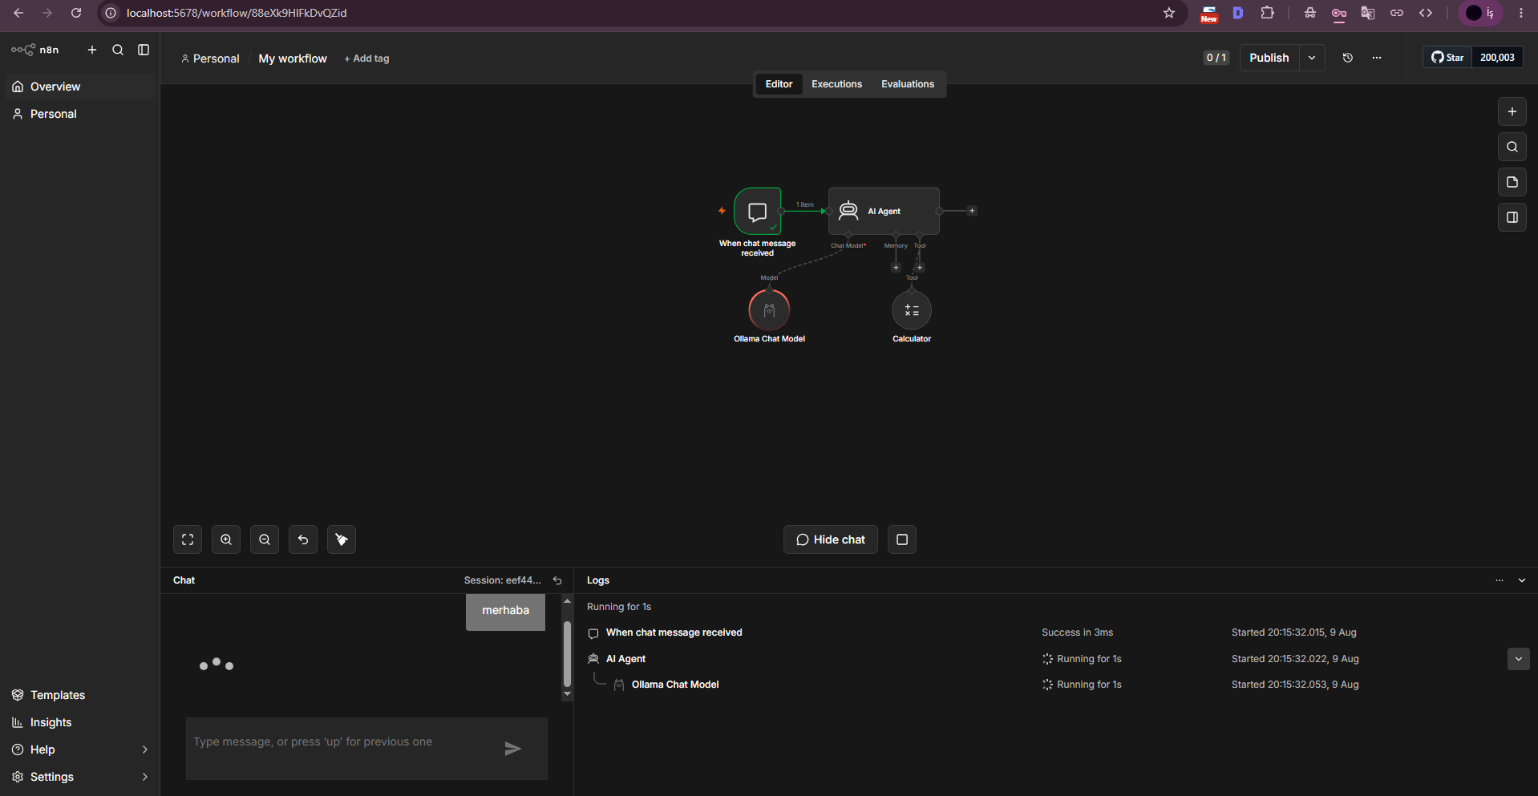
Task: Collapse AI Agent log entry chevron
Action: coord(1519,659)
